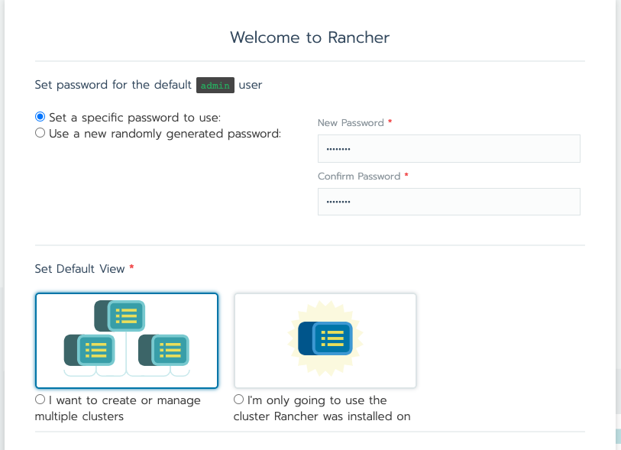Select 'I want to create or manage multiple clusters' radio
The image size is (621, 450).
tap(40, 400)
